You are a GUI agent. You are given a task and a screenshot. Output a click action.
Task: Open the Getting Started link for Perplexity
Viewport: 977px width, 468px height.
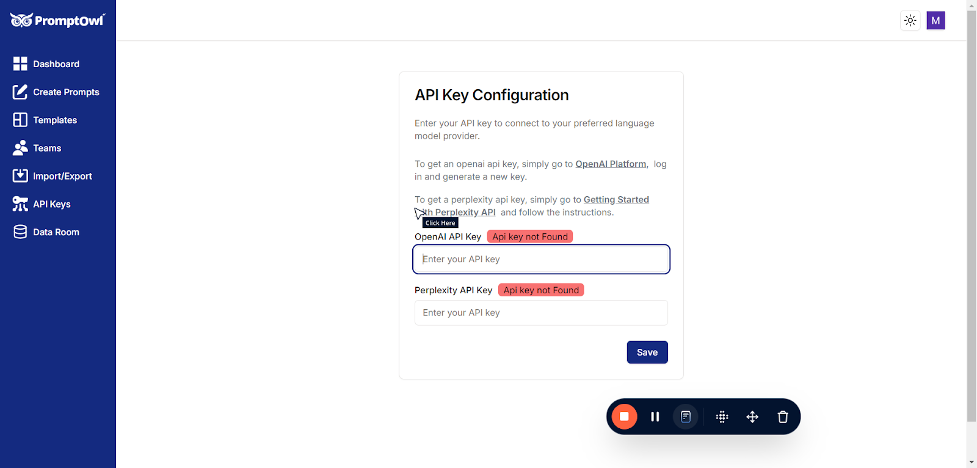coord(616,200)
